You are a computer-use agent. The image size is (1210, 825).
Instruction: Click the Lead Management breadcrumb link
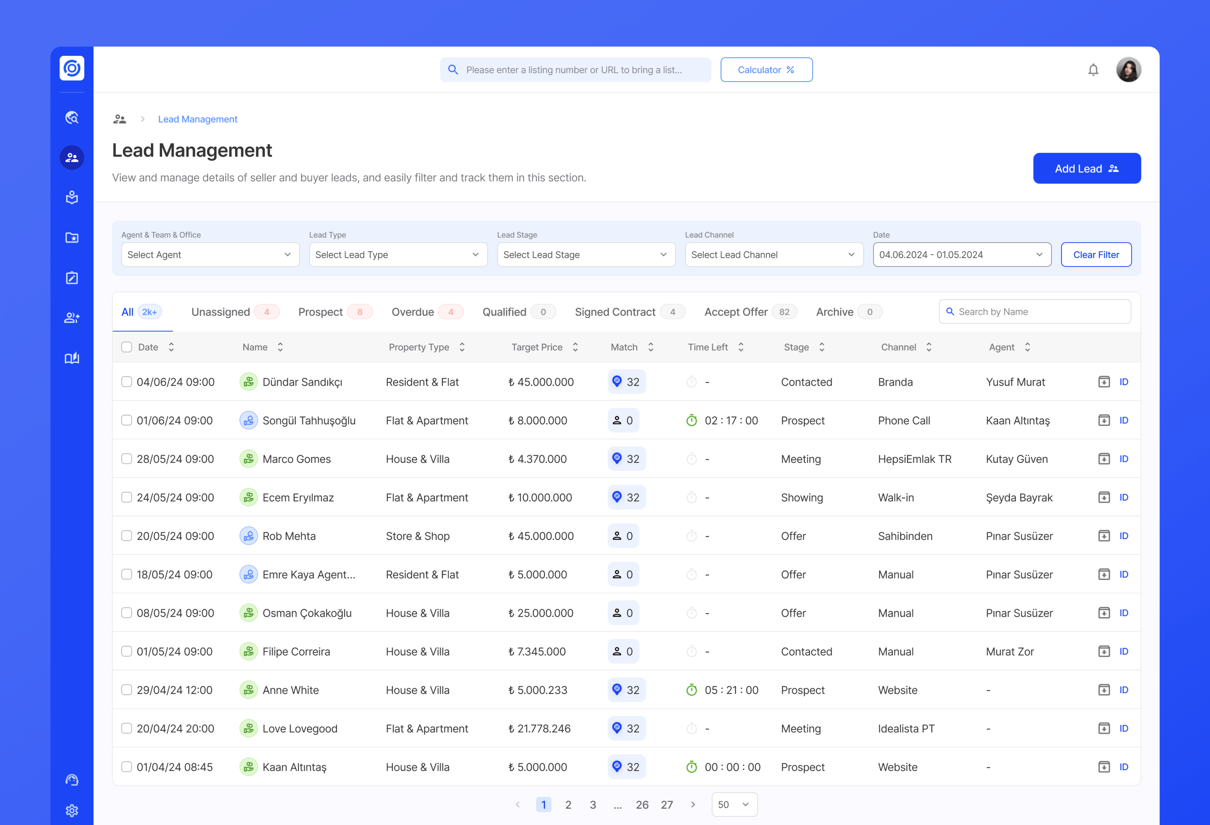click(x=197, y=119)
